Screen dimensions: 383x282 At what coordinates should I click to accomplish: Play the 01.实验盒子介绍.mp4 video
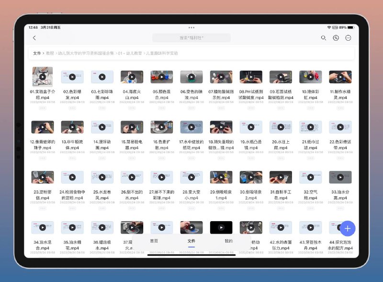pyautogui.click(x=43, y=77)
